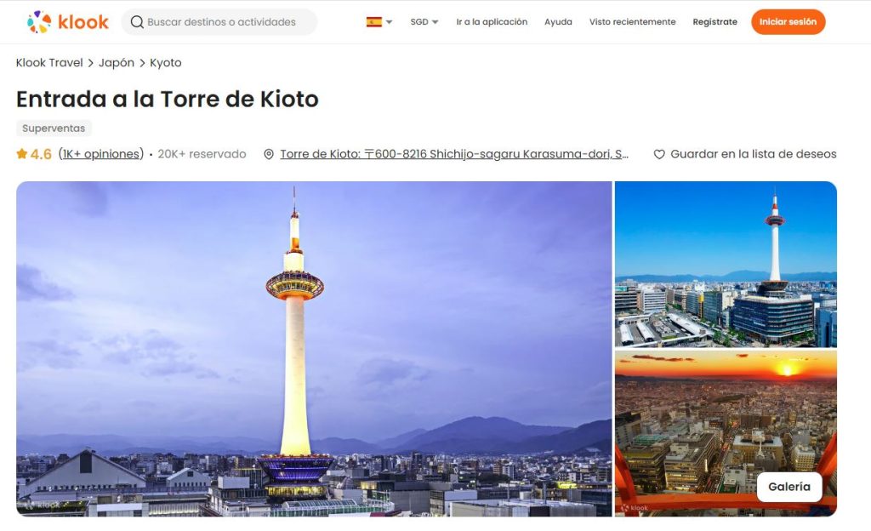Screen dimensions: 871x531
Task: Click the Klook logo
Action: pos(65,21)
